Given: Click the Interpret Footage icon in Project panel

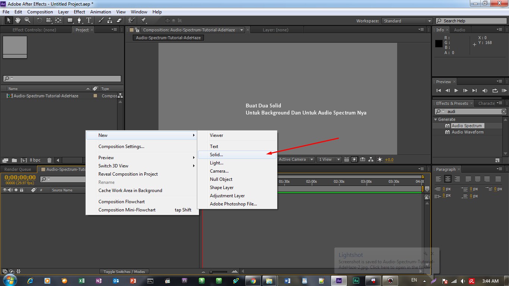Looking at the screenshot, I should (x=5, y=160).
